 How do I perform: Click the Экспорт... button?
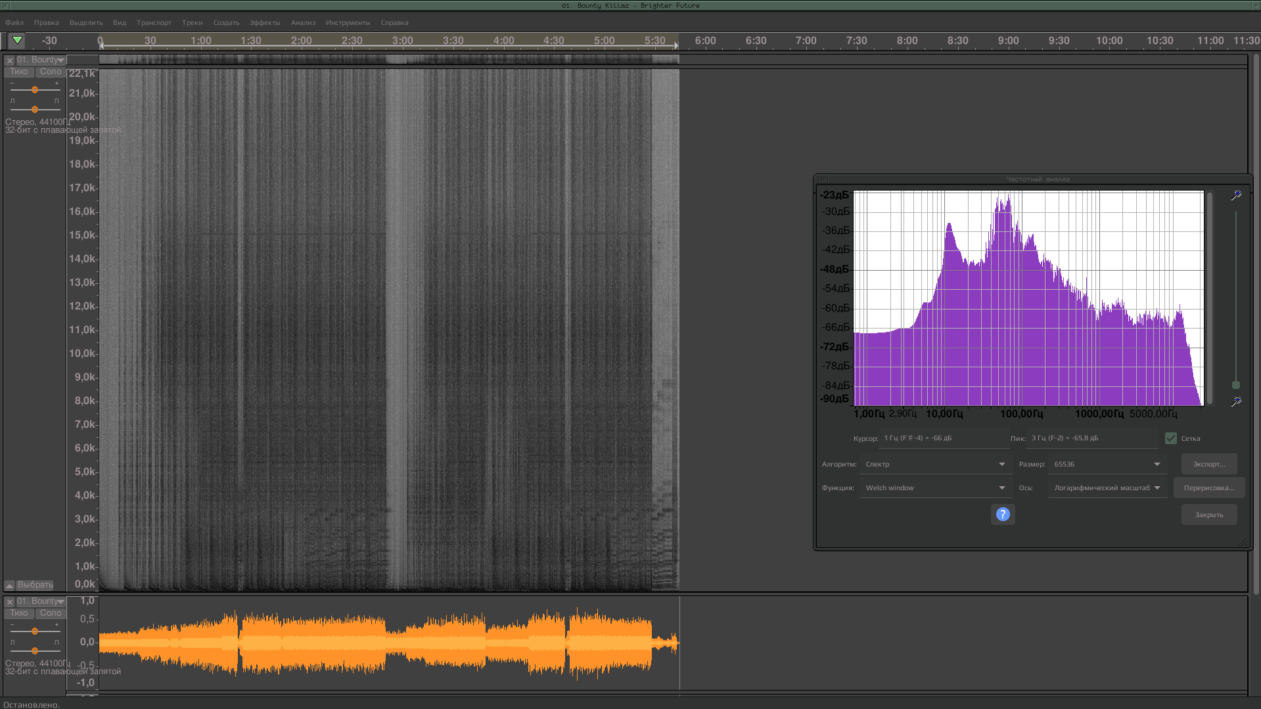(1209, 464)
